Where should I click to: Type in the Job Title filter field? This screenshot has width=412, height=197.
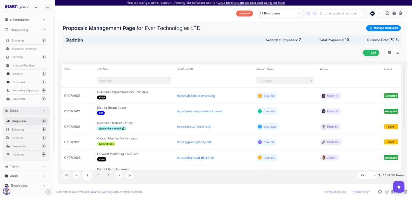(x=134, y=81)
